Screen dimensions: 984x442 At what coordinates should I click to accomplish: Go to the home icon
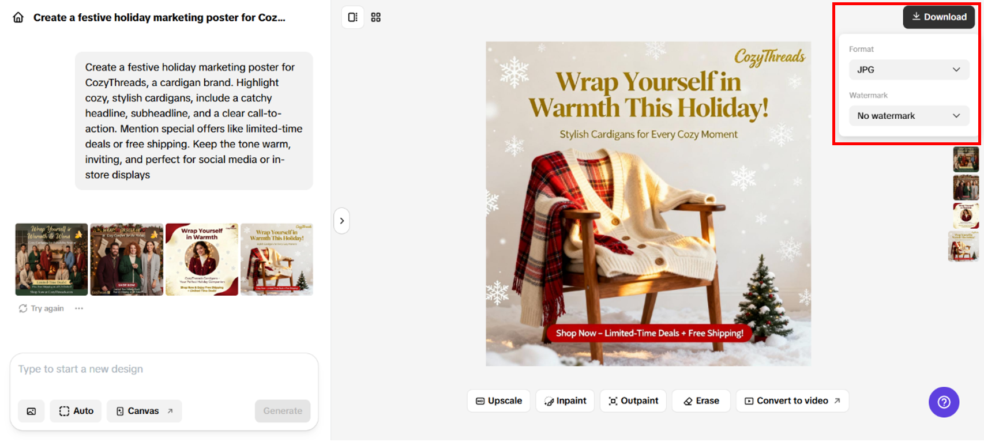[x=18, y=18]
